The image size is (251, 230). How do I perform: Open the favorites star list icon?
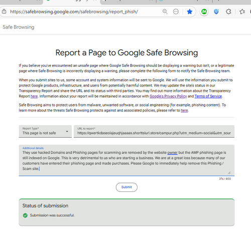242,12
